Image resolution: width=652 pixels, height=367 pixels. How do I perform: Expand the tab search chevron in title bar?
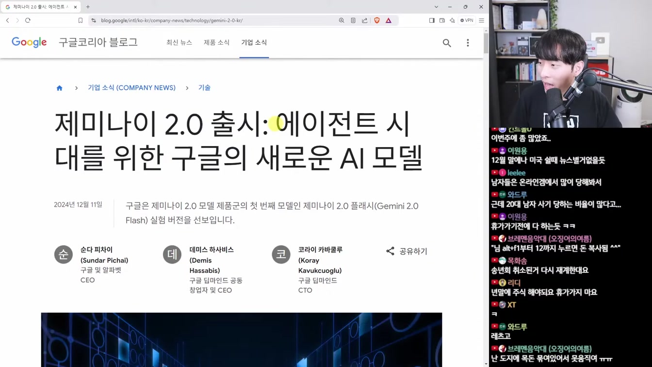[x=436, y=7]
